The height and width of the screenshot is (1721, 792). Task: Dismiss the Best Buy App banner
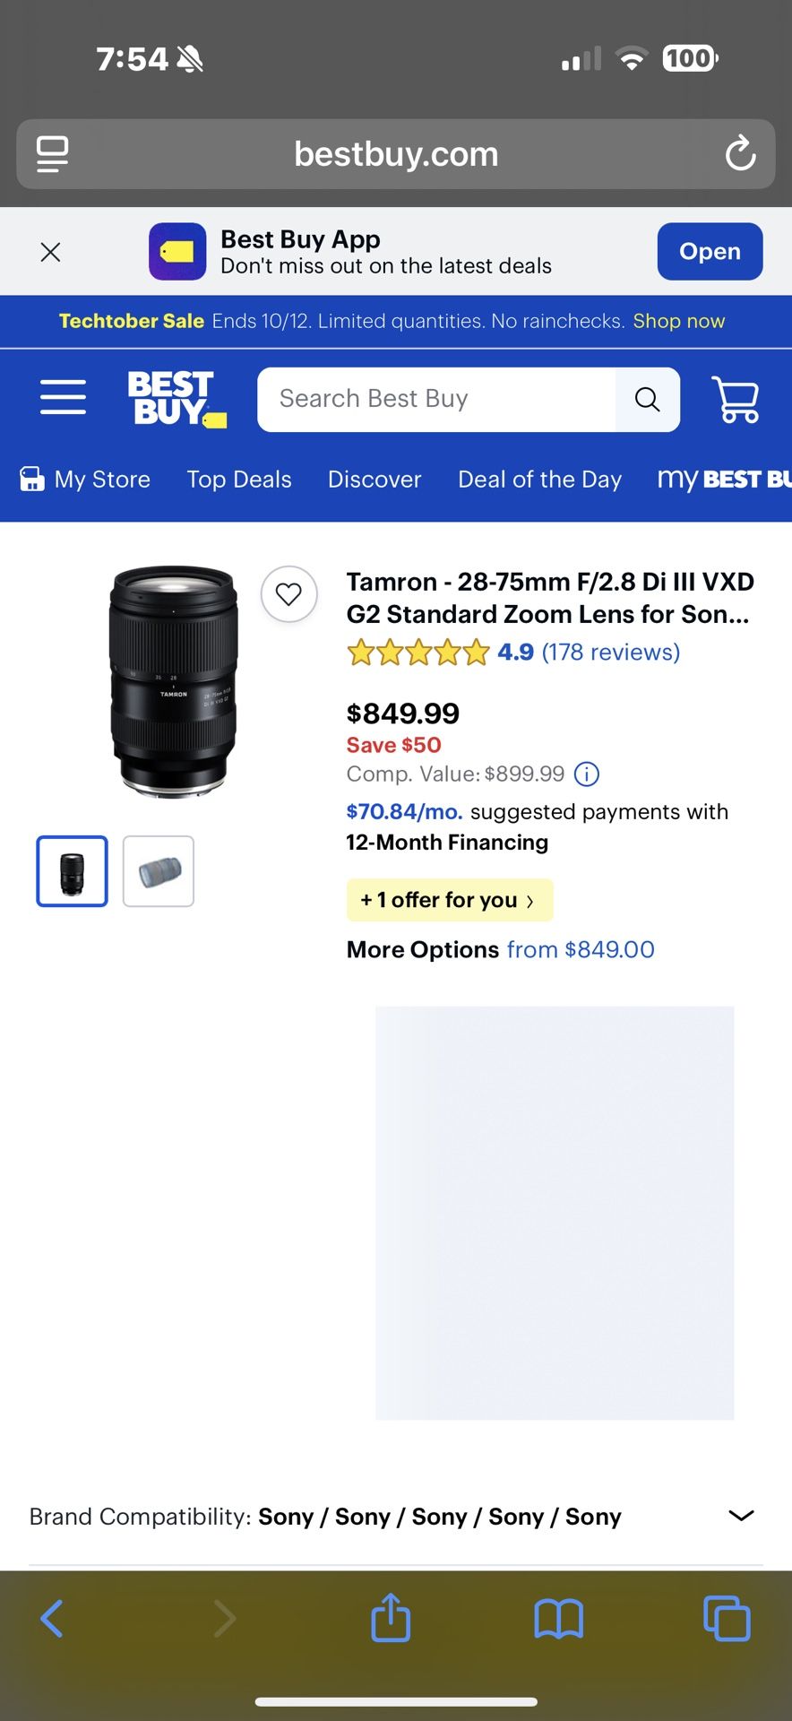point(51,252)
